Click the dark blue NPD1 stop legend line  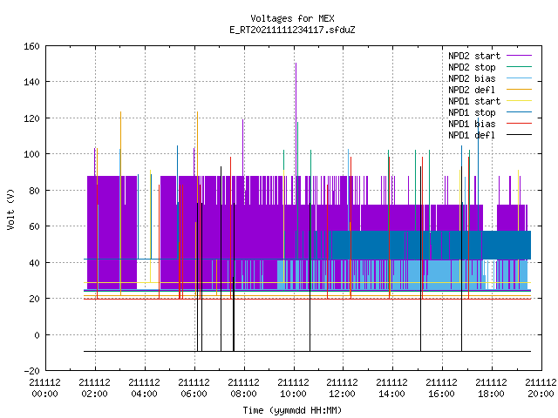(520, 112)
